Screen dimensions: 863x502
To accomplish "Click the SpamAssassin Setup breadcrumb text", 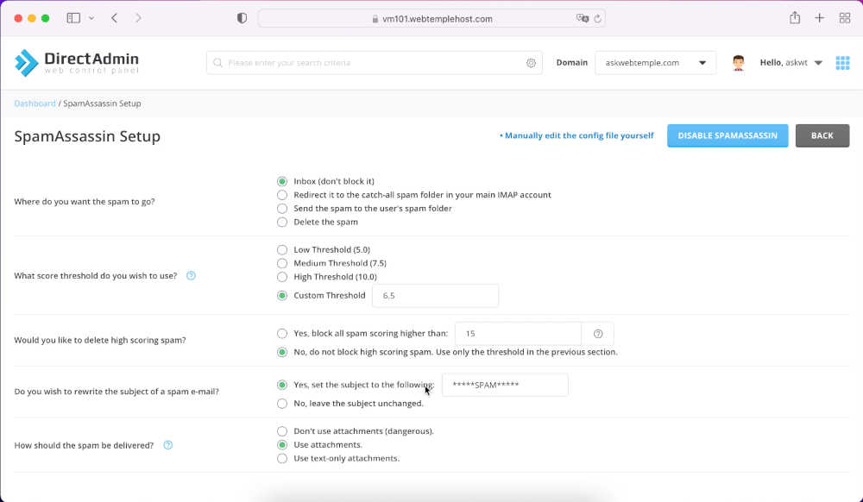I will pyautogui.click(x=102, y=104).
